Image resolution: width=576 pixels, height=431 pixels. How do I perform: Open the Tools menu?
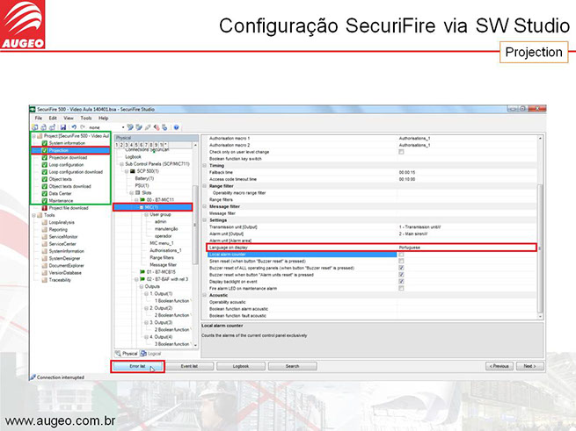85,117
